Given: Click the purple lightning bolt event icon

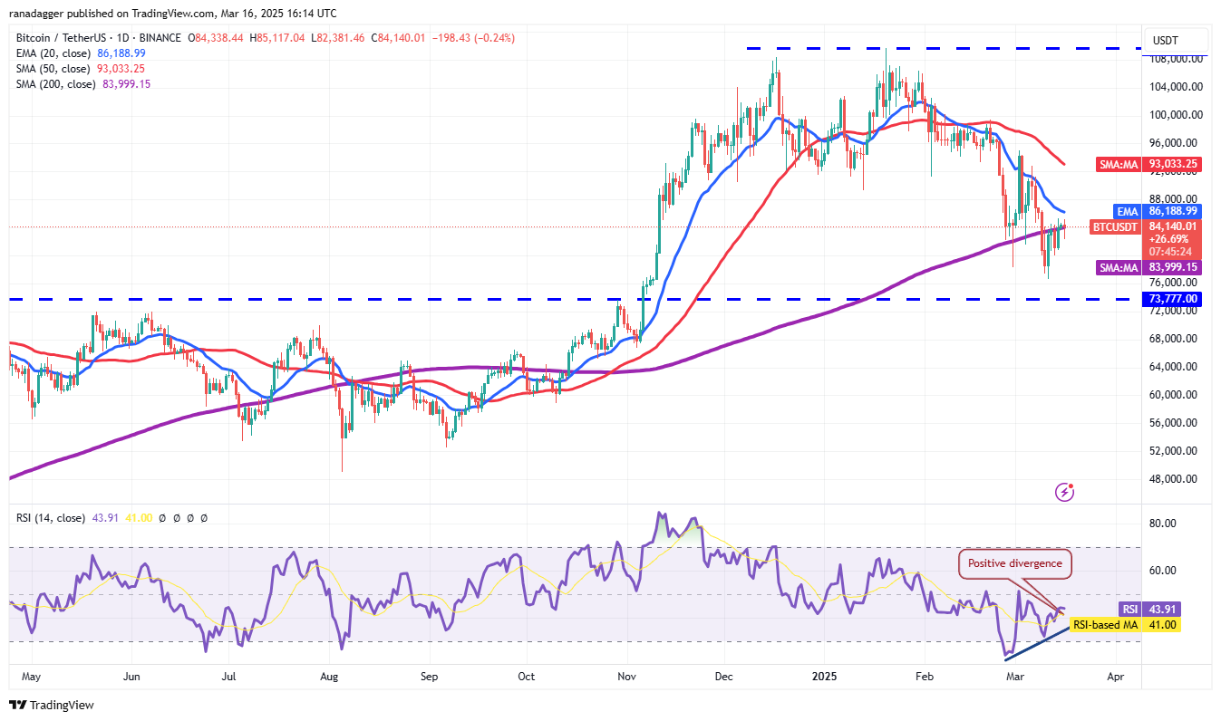Looking at the screenshot, I should [x=1065, y=492].
